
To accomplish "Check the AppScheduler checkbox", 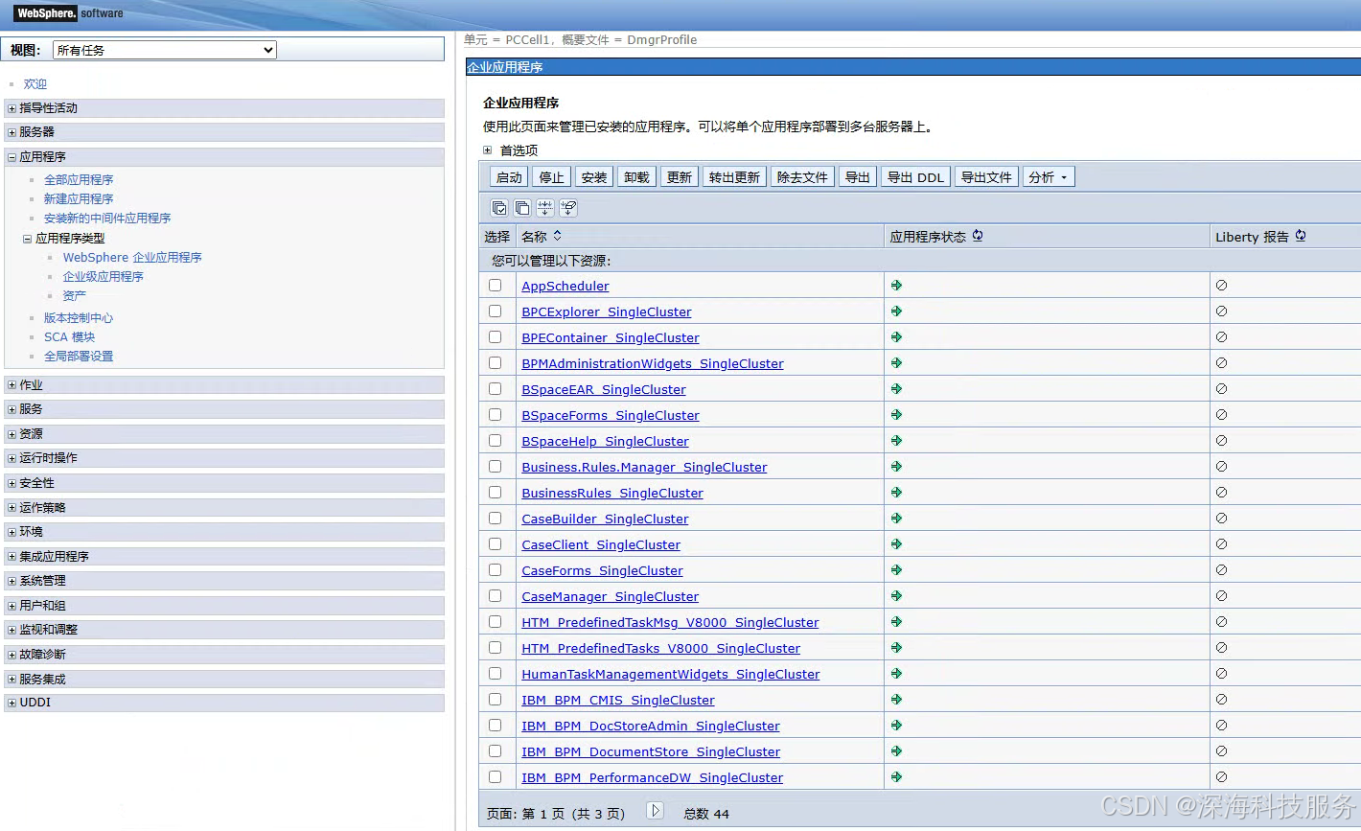I will point(496,286).
